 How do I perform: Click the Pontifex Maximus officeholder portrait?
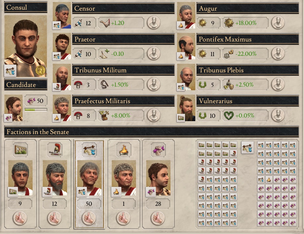point(186,46)
